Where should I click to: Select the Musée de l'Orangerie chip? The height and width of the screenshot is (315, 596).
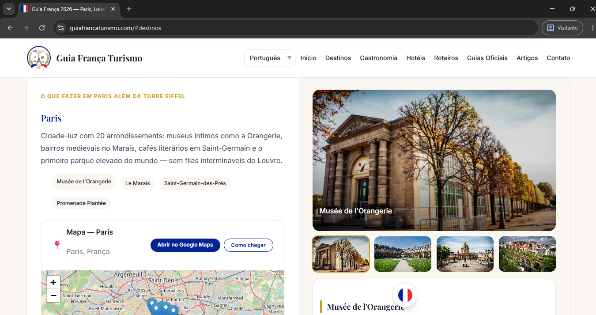coord(84,182)
